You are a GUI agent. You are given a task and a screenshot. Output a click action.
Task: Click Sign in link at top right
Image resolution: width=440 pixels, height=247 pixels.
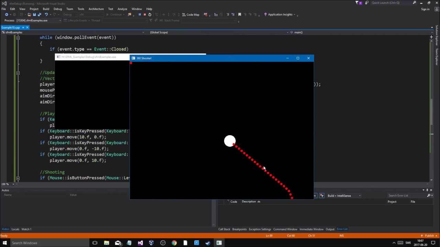(425, 9)
